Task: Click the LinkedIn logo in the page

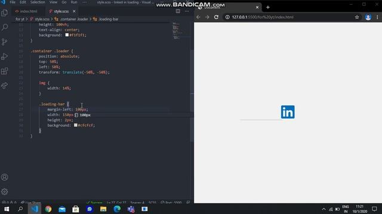Action: 288,112
